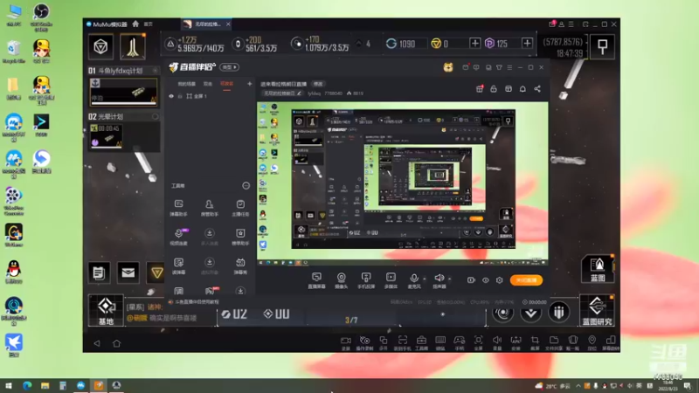Switch to the second scene tab in streaming app

pos(208,84)
